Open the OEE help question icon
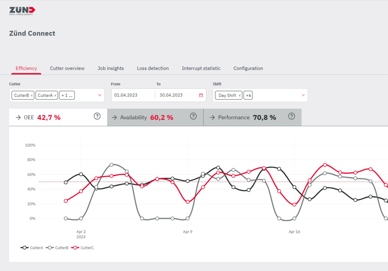388x271 pixels. coord(97,116)
